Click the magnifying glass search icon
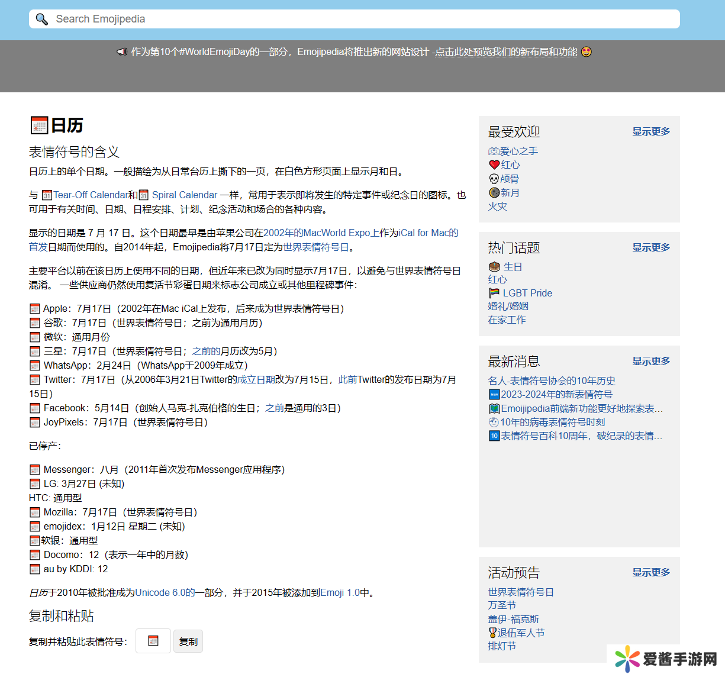This screenshot has height=674, width=725. (41, 19)
